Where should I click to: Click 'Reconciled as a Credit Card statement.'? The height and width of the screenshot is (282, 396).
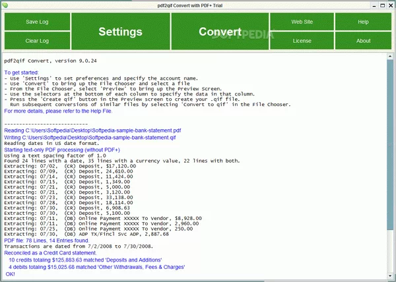[x=51, y=253]
